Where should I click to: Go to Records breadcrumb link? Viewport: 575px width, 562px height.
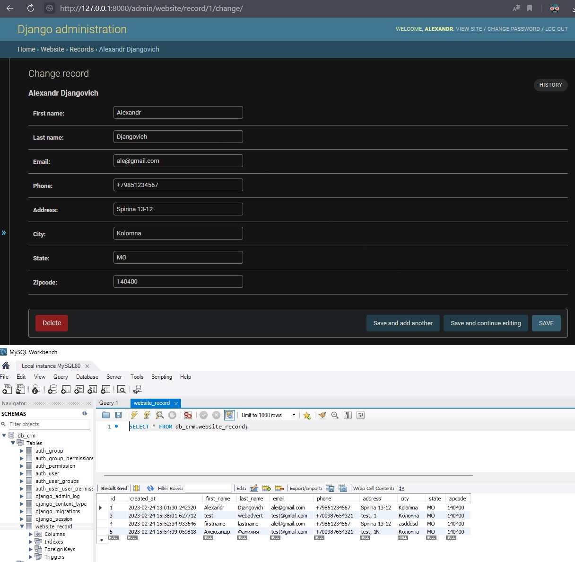pos(81,49)
